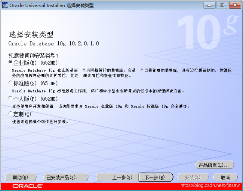
Task: Click the Oracle Universal Installer title bar icon
Action: (x=5, y=5)
